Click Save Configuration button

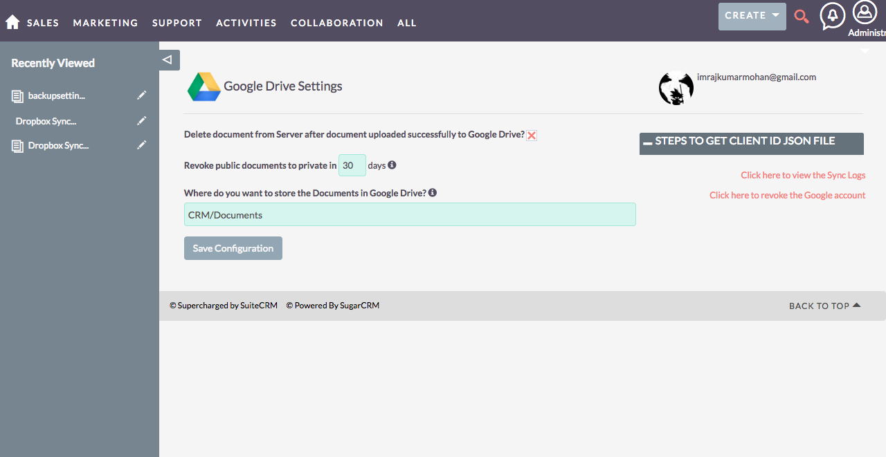[233, 248]
